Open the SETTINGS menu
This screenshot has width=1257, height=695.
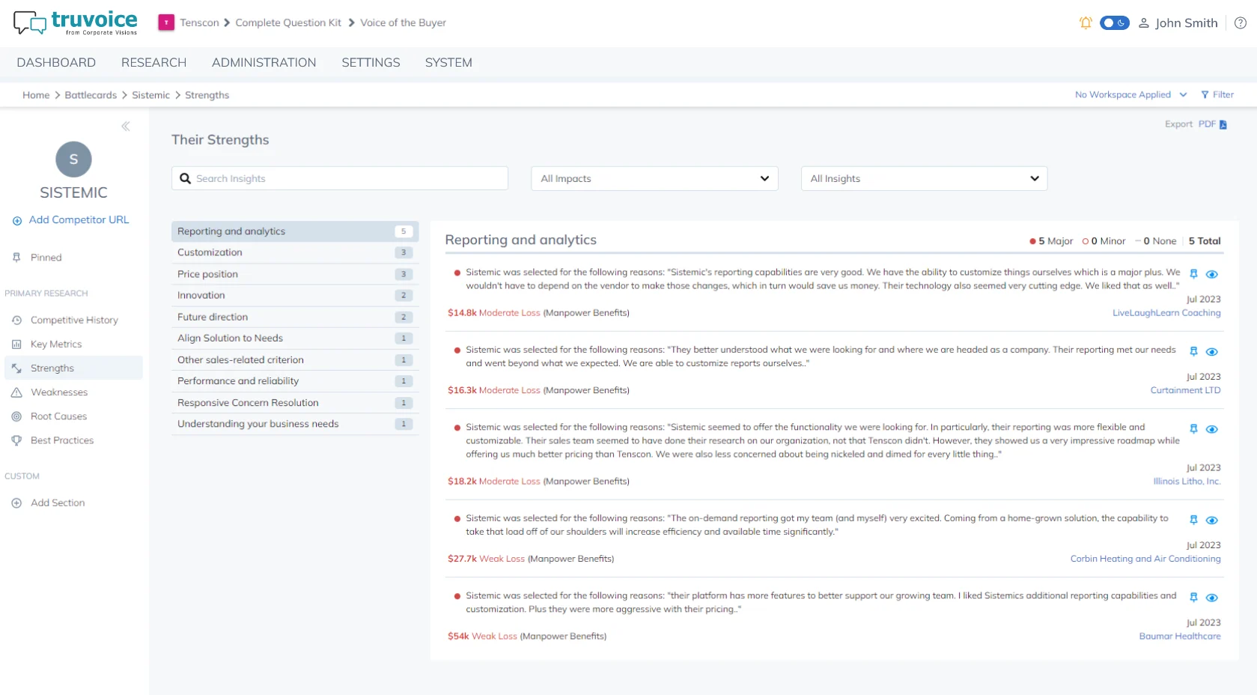coord(371,63)
